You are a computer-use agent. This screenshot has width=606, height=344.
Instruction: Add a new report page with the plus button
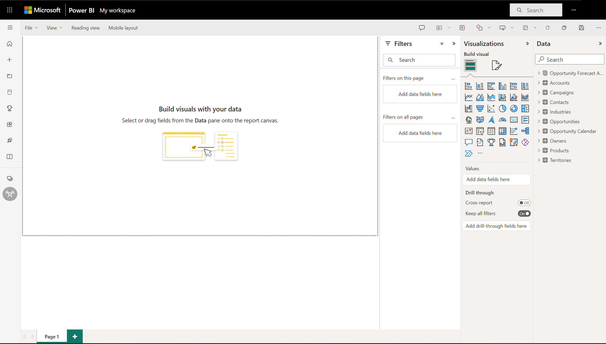coord(75,336)
